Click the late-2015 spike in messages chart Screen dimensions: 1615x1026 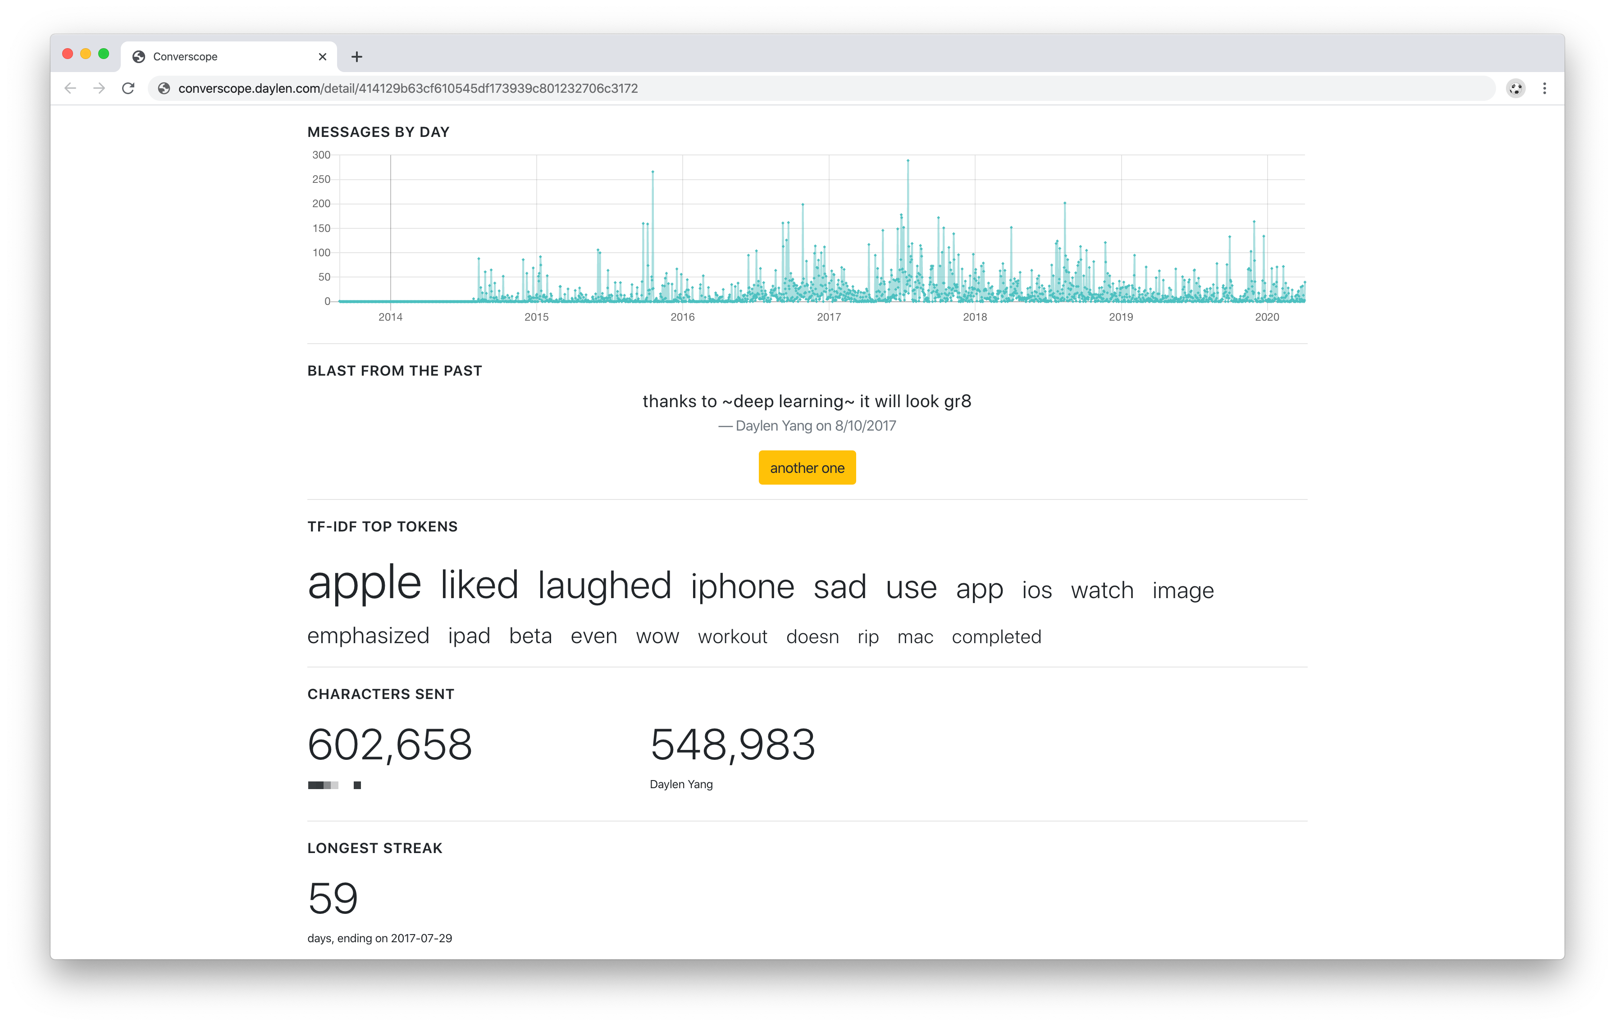pyautogui.click(x=652, y=172)
